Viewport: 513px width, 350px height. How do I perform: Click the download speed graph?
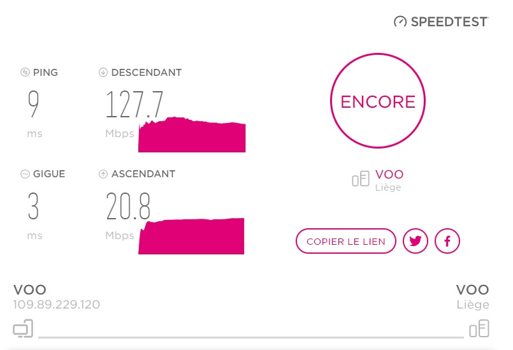tap(192, 135)
